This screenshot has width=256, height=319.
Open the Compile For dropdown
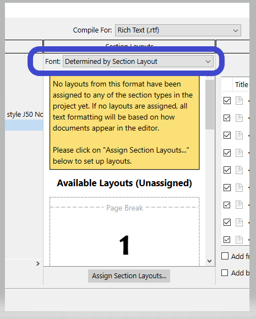[178, 30]
